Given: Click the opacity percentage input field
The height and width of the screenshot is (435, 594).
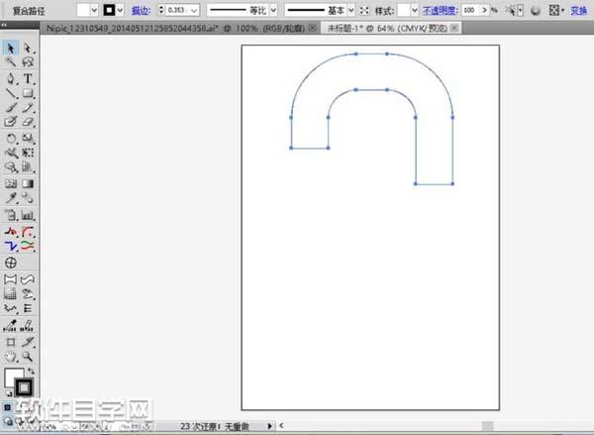Looking at the screenshot, I should (473, 9).
